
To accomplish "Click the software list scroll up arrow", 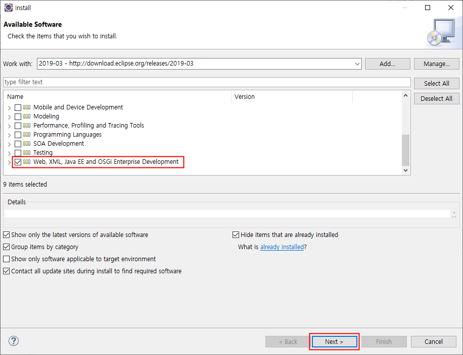I will click(x=405, y=95).
